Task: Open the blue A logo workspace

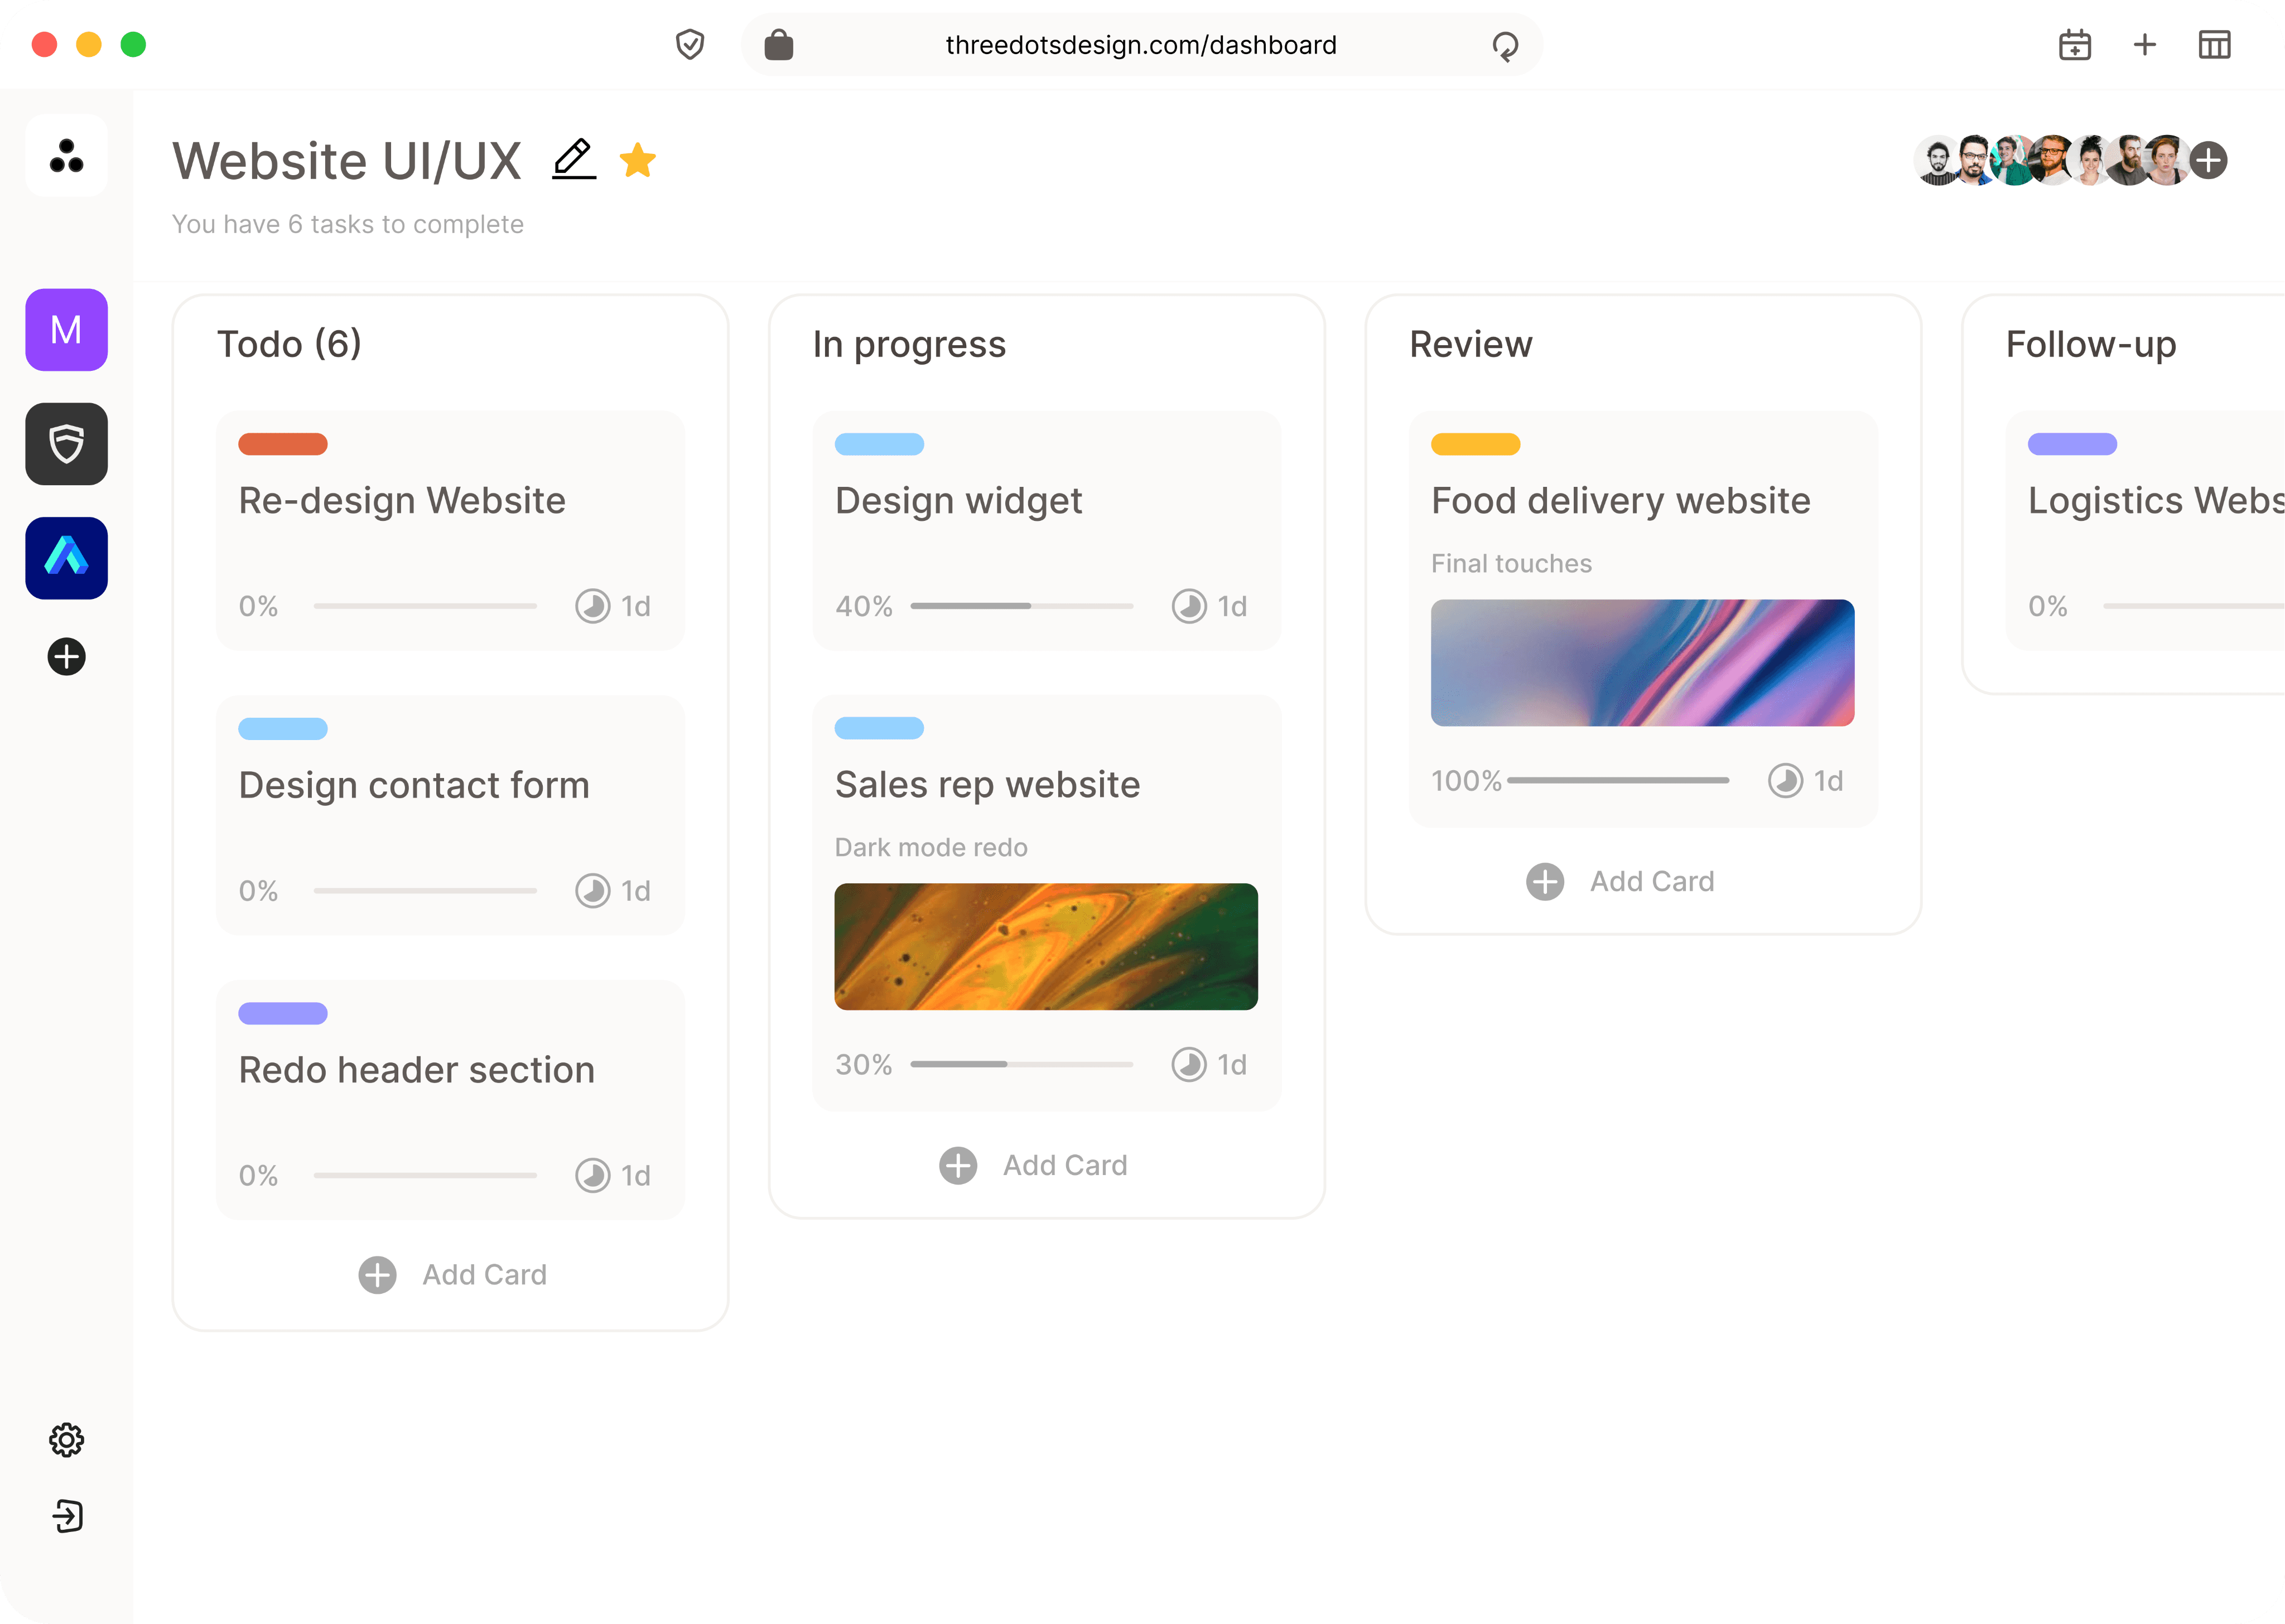Action: point(66,558)
